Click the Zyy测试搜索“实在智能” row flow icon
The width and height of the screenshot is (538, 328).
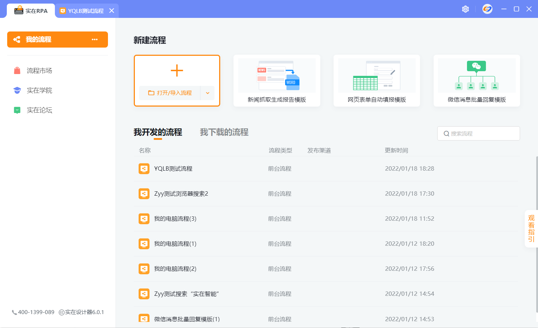[144, 294]
